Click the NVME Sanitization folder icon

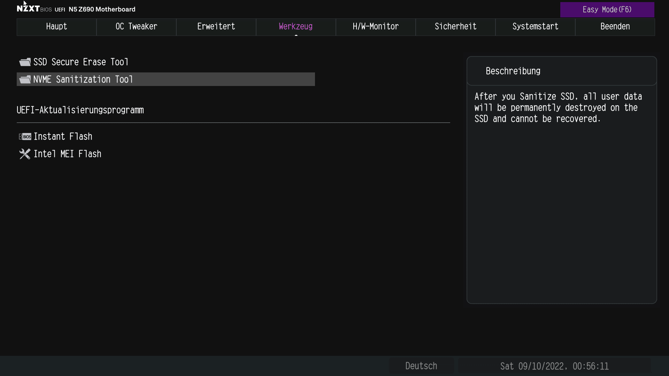coord(25,80)
